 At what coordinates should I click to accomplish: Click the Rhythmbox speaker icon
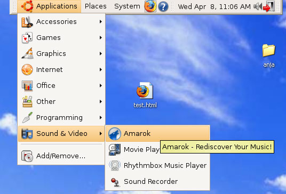(115, 165)
